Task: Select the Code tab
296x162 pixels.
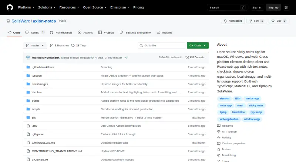Action: pyautogui.click(x=14, y=32)
